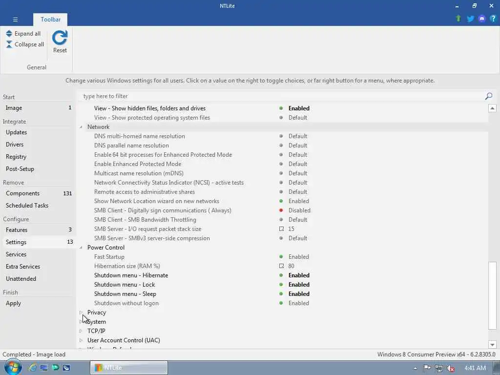Click the filter search magnifier icon

(x=488, y=96)
